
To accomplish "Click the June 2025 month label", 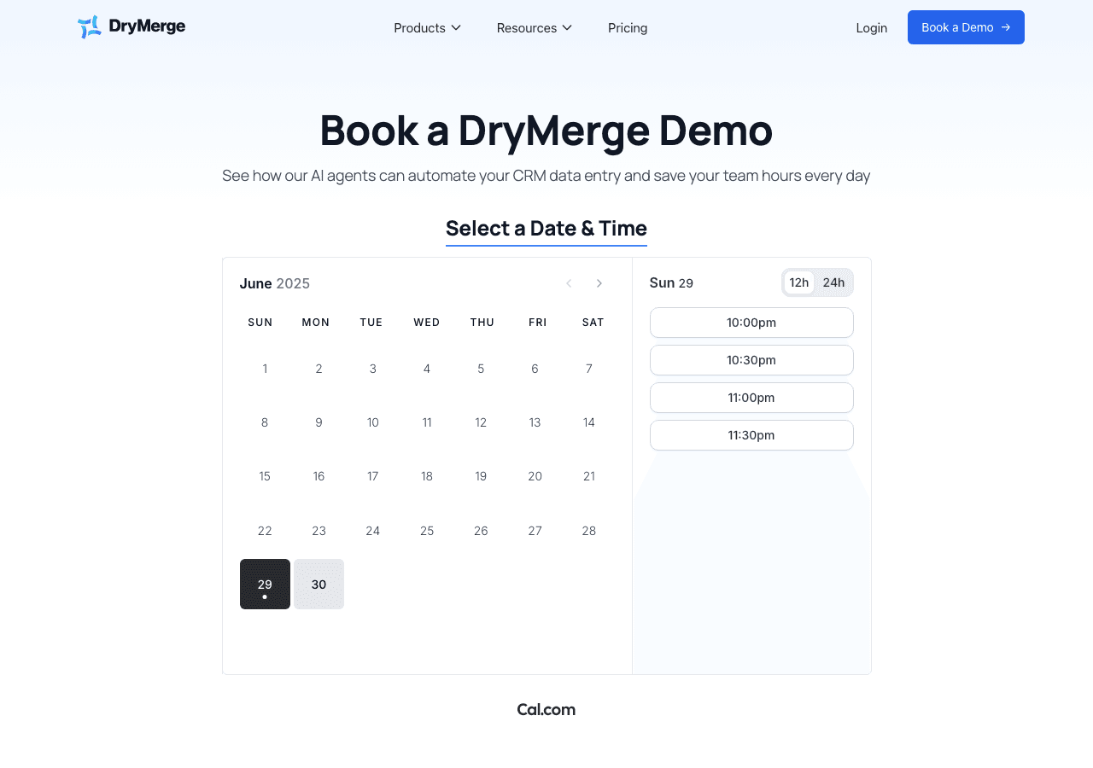I will point(275,283).
